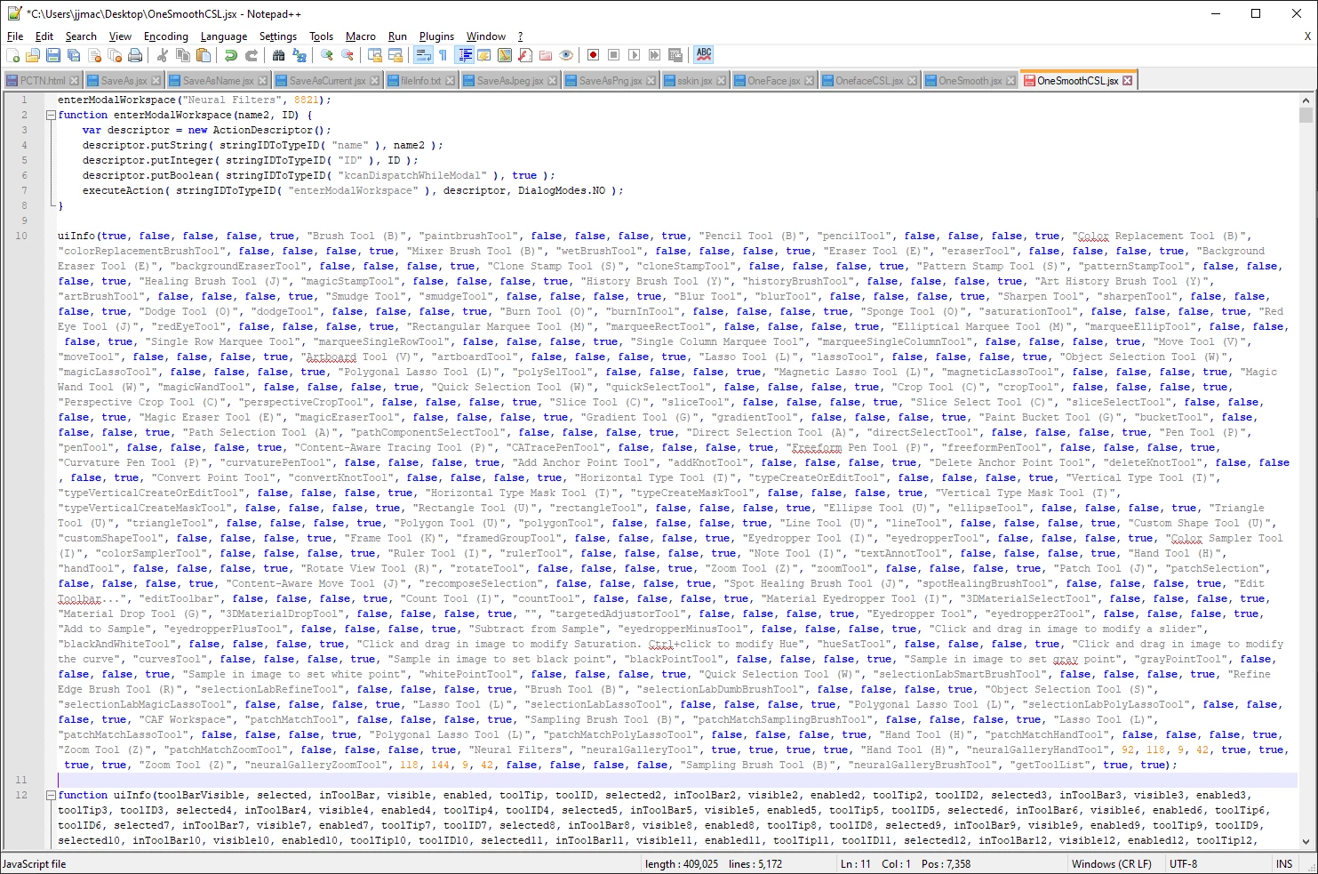Click the Copy icon in toolbar
Image resolution: width=1318 pixels, height=874 pixels.
point(183,55)
